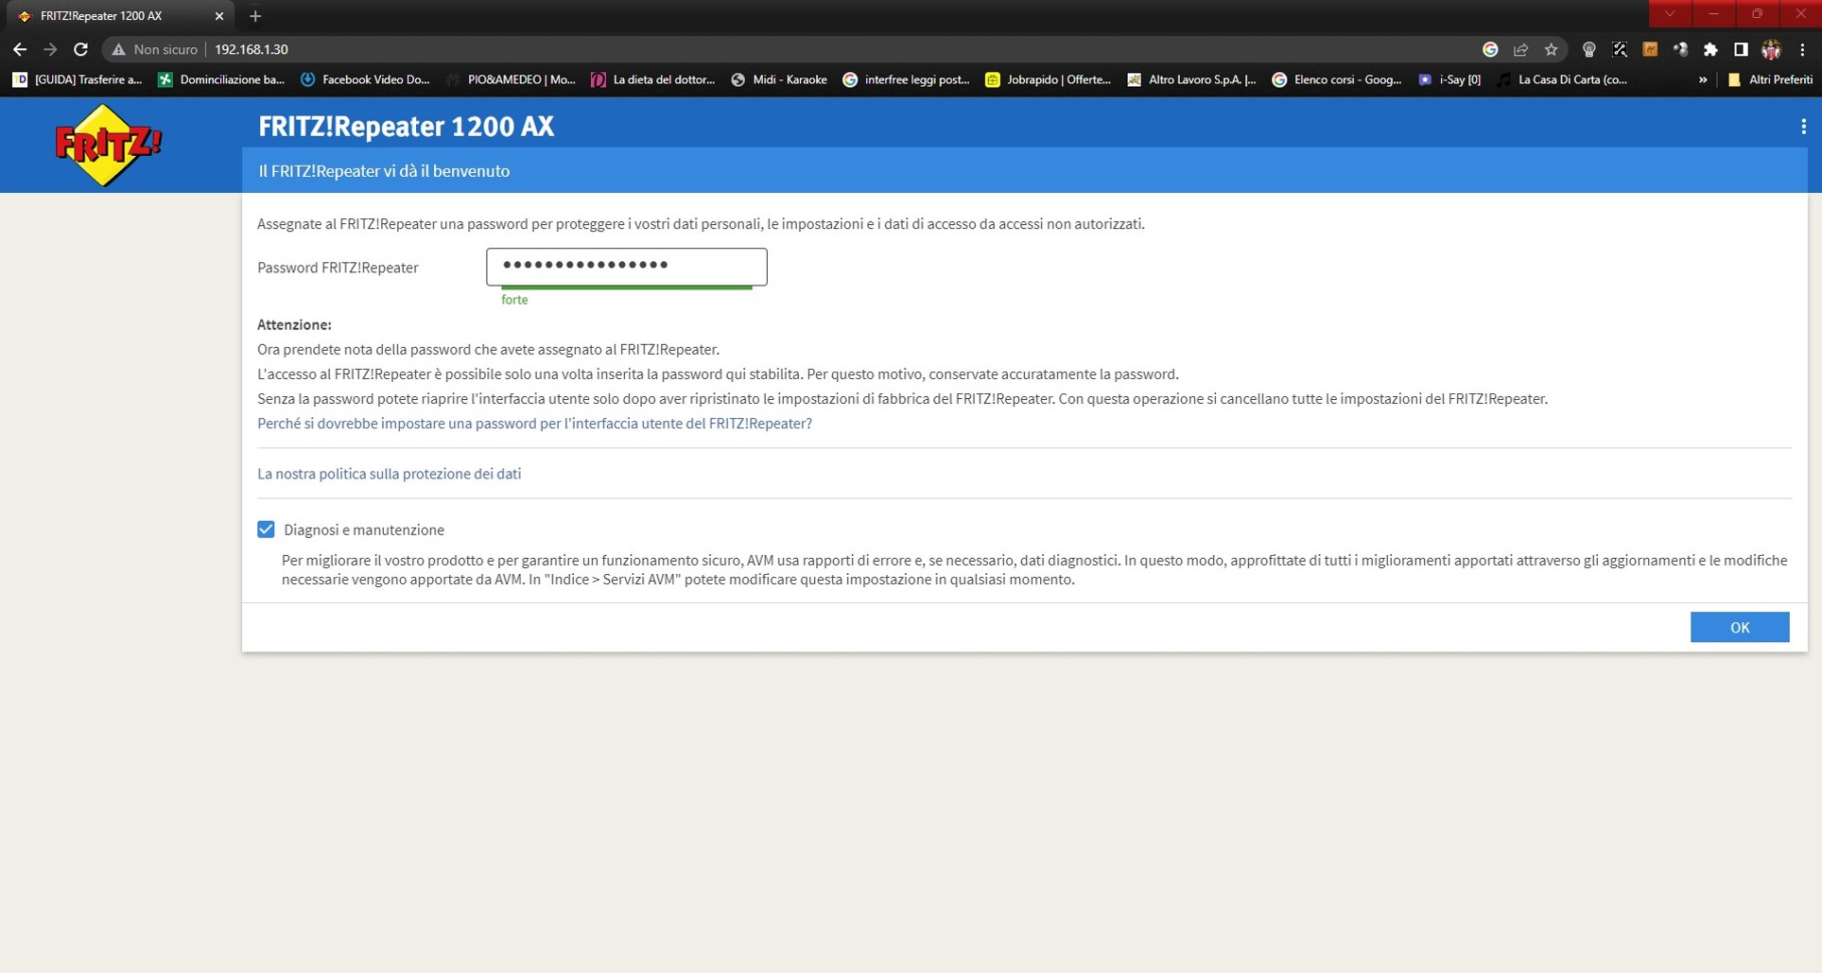Viewport: 1822px width, 973px height.
Task: Click the 'Attenzione:' heading
Action: pos(294,324)
